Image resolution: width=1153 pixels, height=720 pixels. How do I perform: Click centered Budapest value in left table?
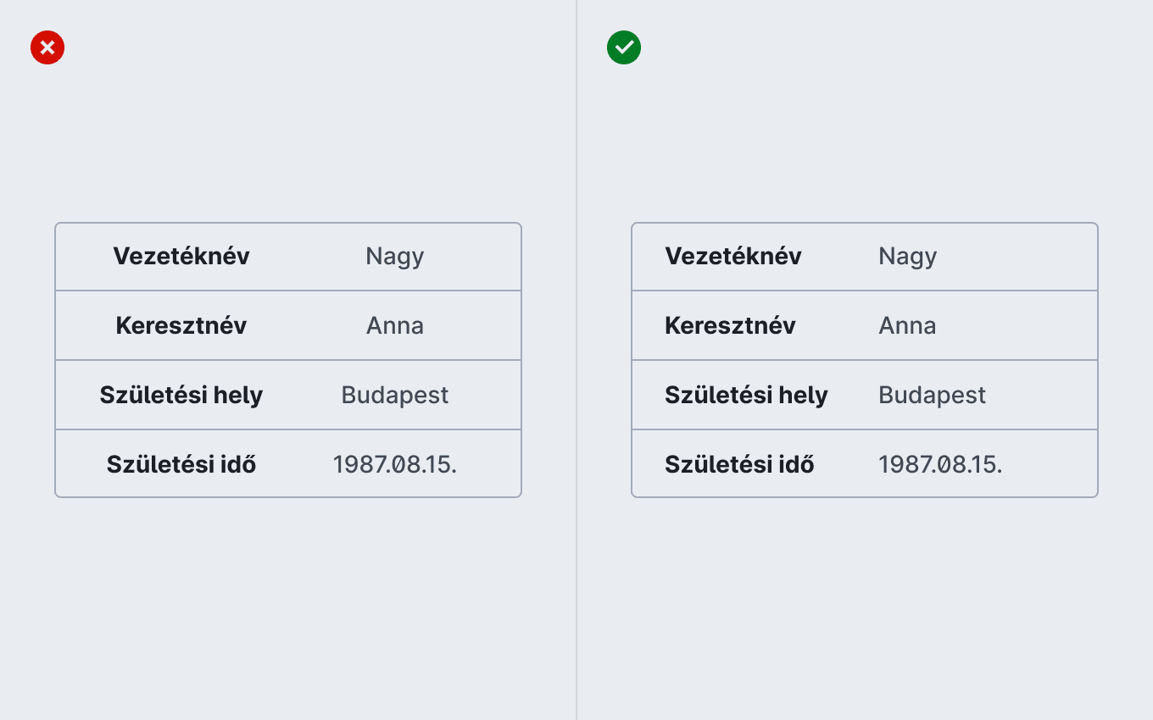pos(395,396)
